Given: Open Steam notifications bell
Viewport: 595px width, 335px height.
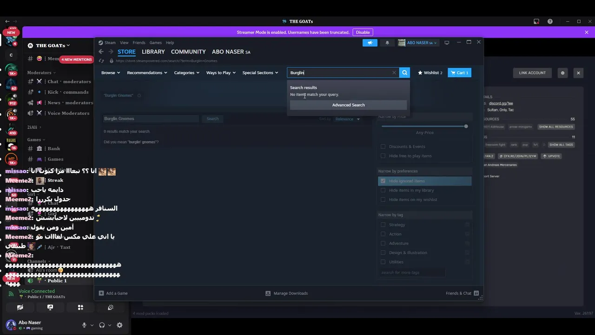Looking at the screenshot, I should tap(387, 43).
